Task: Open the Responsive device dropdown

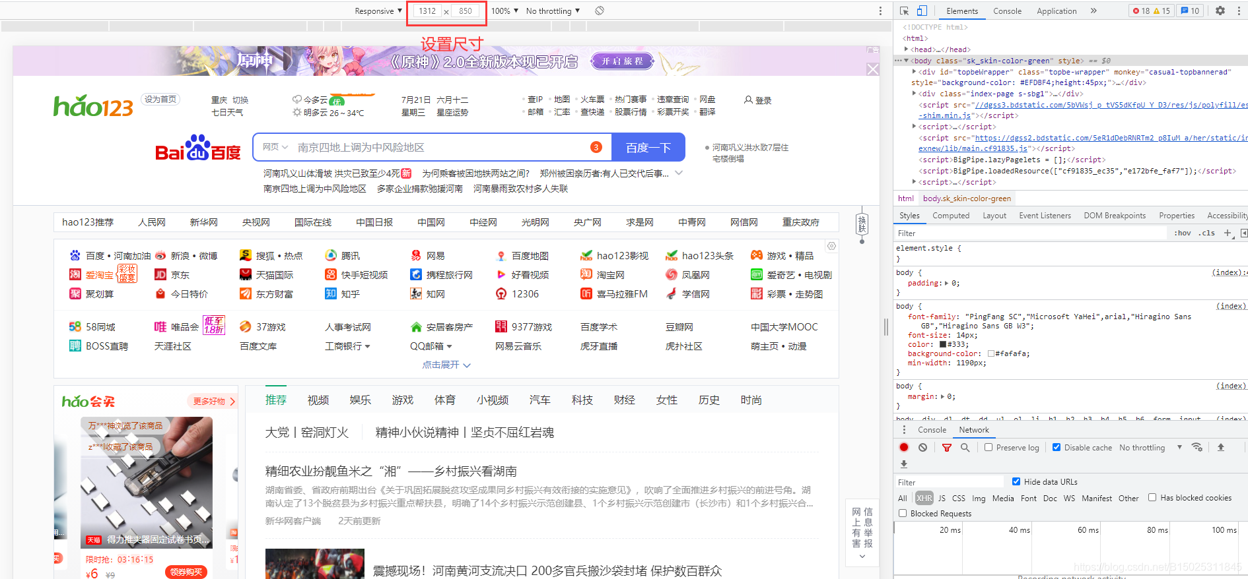Action: 378,11
